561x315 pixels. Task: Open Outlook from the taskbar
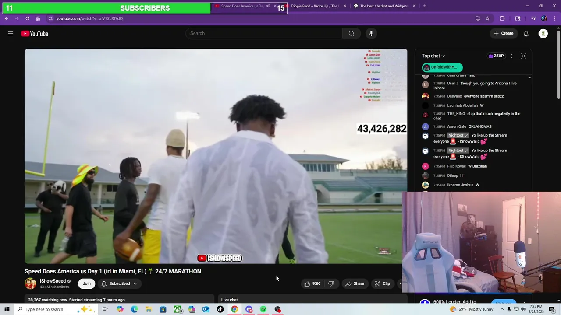click(206, 309)
